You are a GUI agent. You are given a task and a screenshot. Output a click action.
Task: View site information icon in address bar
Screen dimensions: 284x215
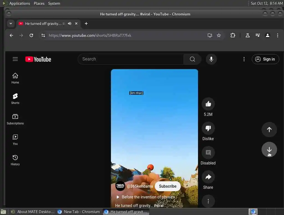tap(43, 35)
